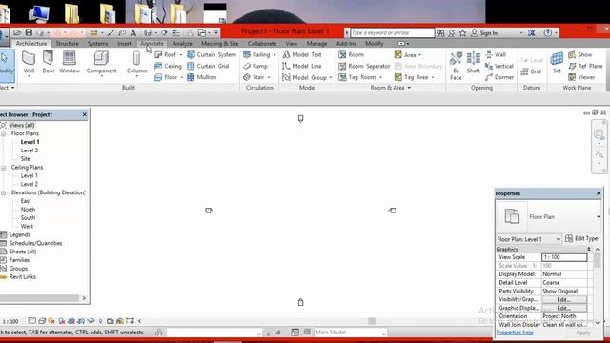Select the Wall tool
The height and width of the screenshot is (343, 610).
pos(29,63)
